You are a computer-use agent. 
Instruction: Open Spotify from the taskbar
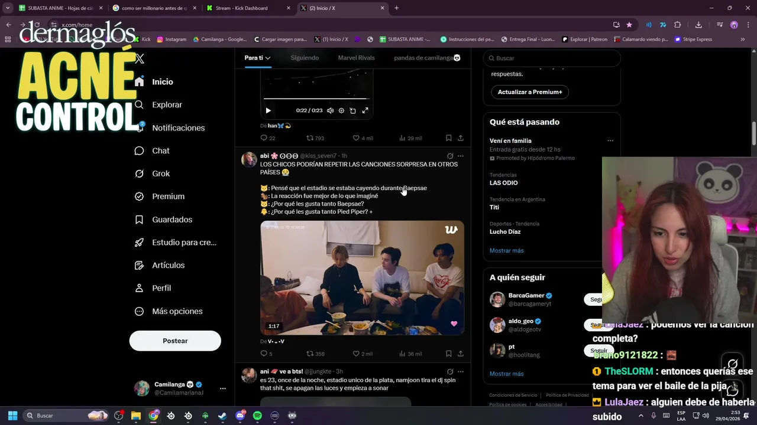click(x=257, y=416)
